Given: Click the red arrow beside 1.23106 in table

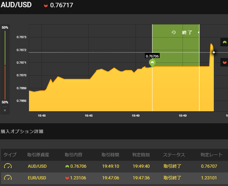Looking at the screenshot, I should tap(67, 178).
